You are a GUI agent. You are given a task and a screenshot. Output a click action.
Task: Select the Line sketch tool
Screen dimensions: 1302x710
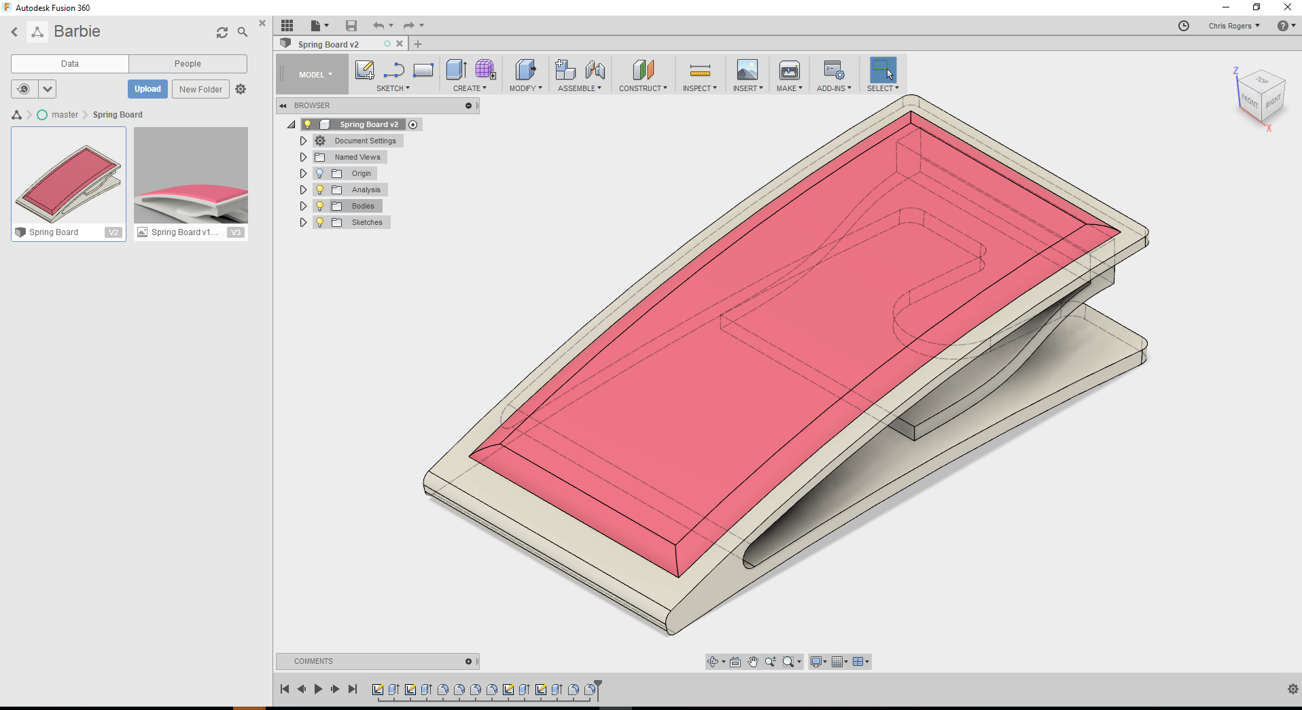(394, 70)
